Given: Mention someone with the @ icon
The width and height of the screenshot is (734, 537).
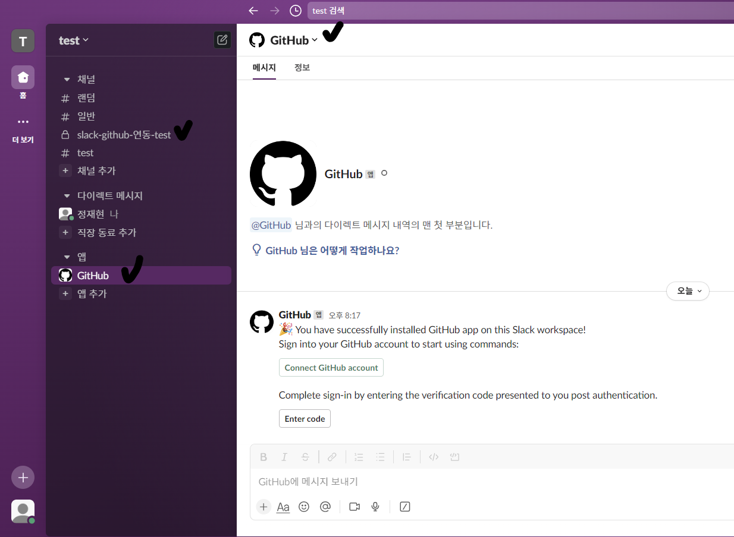Looking at the screenshot, I should click(325, 507).
